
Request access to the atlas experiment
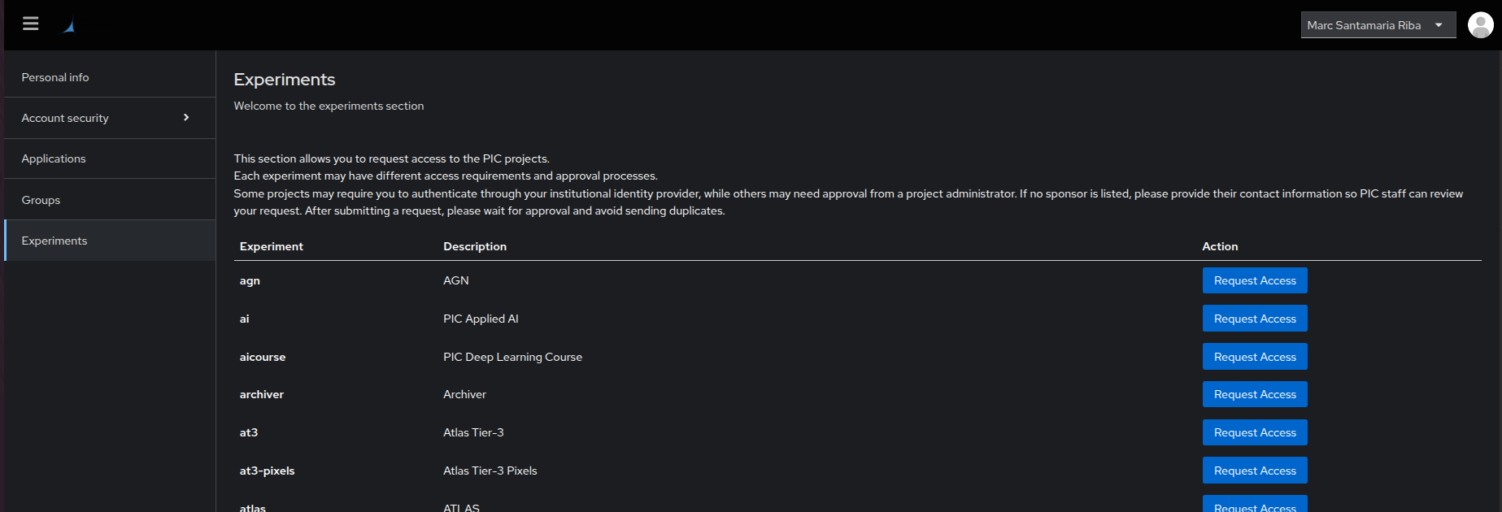(x=1254, y=505)
